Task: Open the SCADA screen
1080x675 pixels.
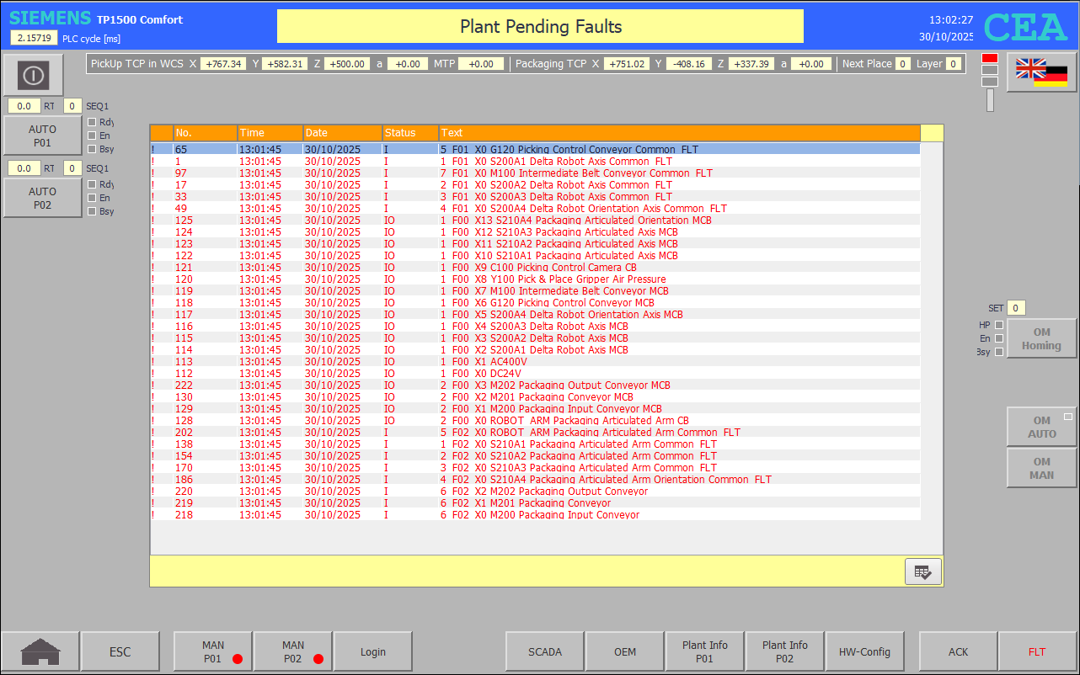Action: (x=544, y=651)
